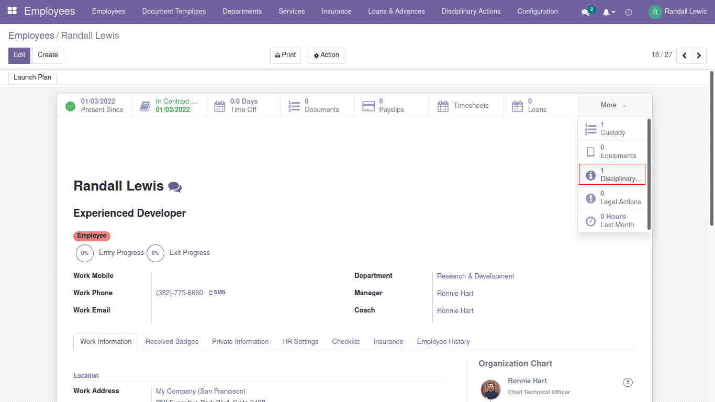715x402 pixels.
Task: Select the Employee tag badge
Action: 92,236
